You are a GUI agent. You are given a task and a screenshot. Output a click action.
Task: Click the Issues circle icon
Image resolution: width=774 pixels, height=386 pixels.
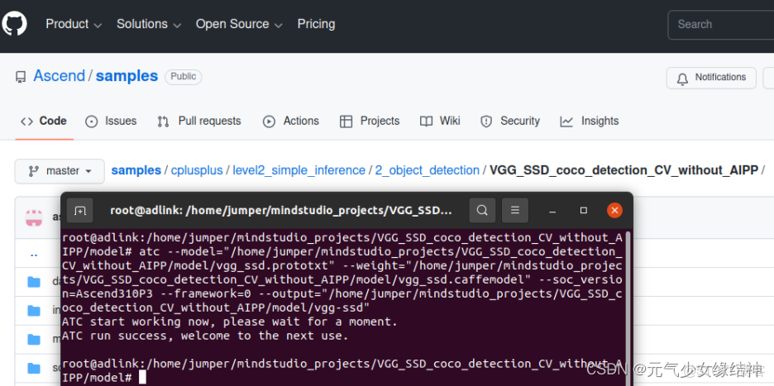(91, 122)
